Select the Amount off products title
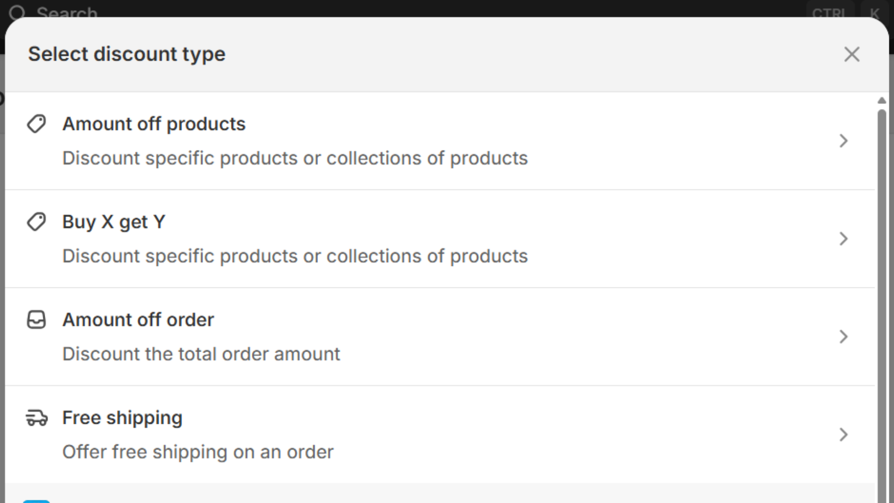894x503 pixels. pos(154,124)
